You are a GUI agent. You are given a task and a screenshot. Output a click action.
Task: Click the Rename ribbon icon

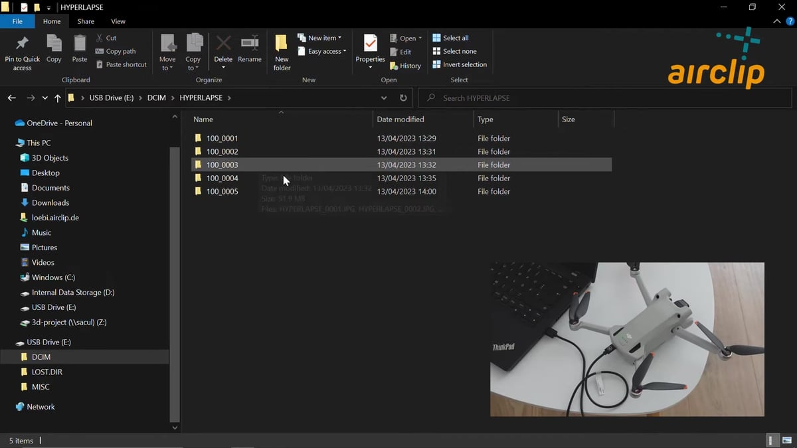point(250,44)
